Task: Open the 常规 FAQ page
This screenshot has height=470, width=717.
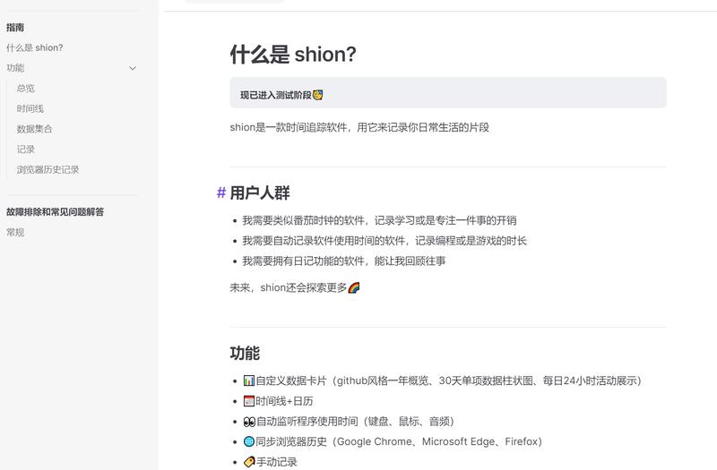Action: coord(15,232)
